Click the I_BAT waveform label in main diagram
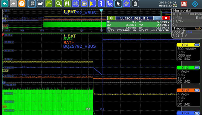The height and width of the screenshot is (115, 202). pos(70,36)
